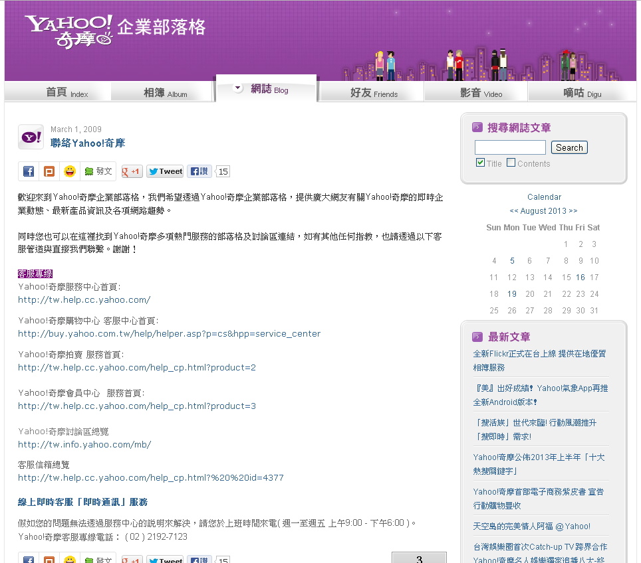
Task: Open article Yahoo!奇摩首部電子商務紫皮書
Action: tap(539, 499)
